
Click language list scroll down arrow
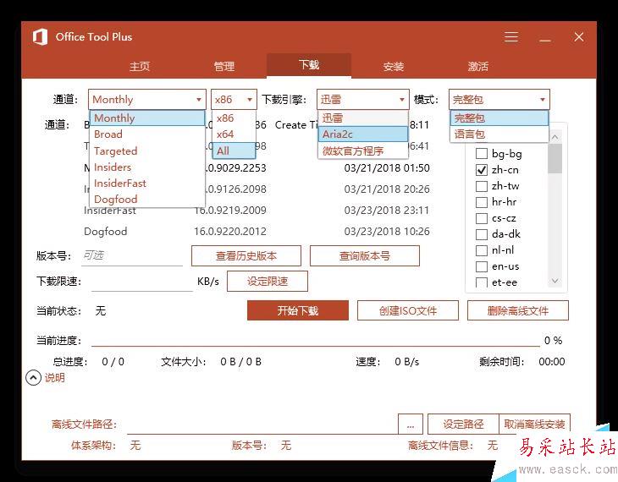point(555,281)
